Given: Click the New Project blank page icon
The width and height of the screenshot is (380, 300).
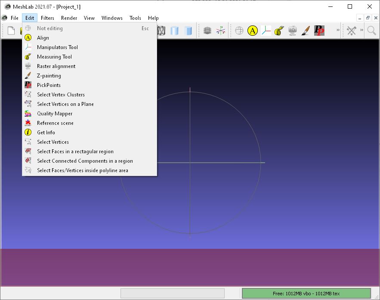Looking at the screenshot, I should coord(11,31).
